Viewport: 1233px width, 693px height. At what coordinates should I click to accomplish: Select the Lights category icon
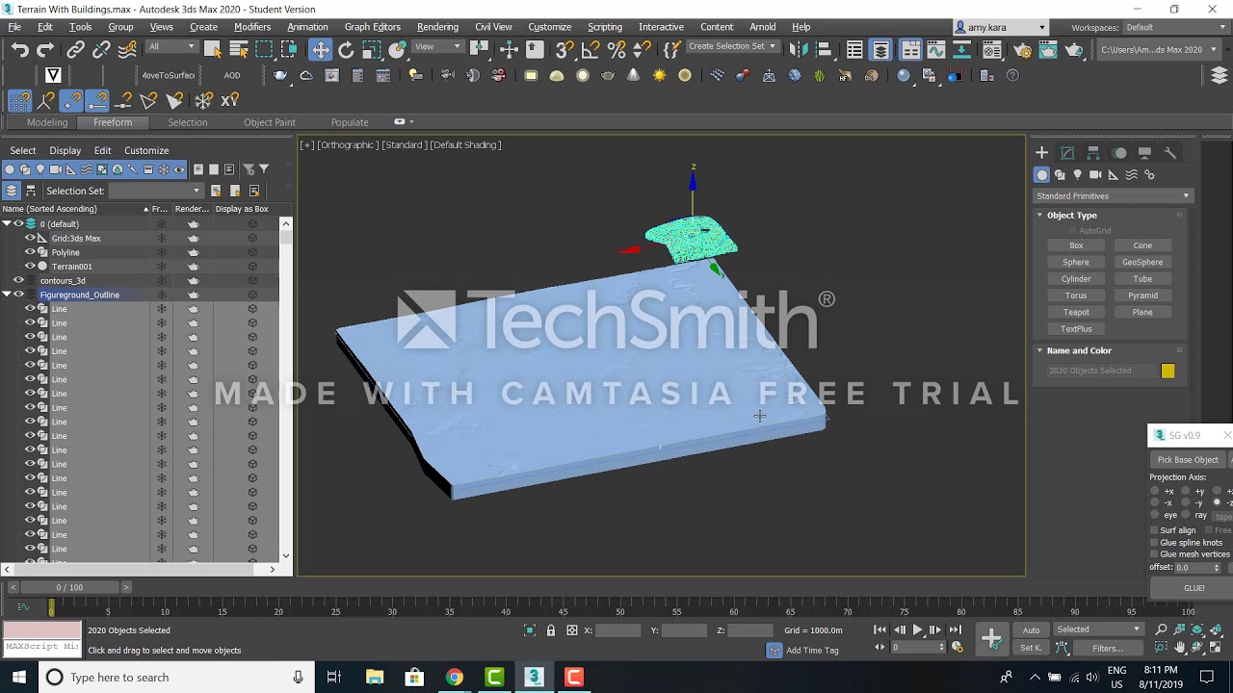coord(1078,175)
